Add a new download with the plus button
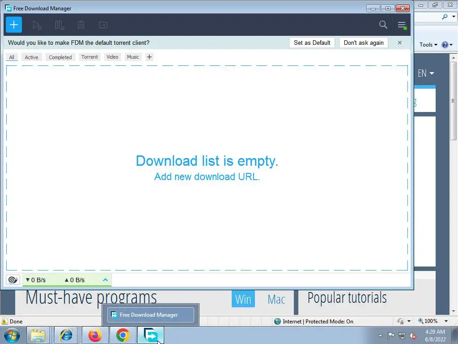458x344 pixels. tap(14, 25)
